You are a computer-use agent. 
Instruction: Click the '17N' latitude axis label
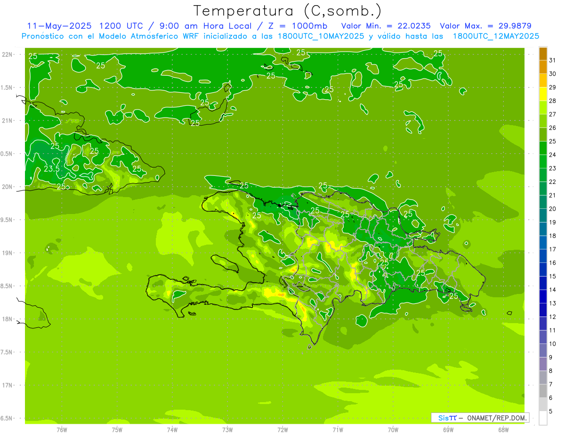click(7, 386)
